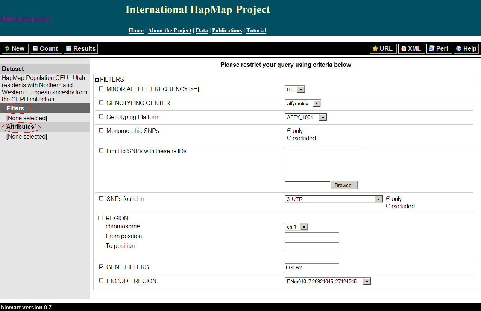Open the AFFY_100K platform dropdown
The height and width of the screenshot is (311, 481).
pos(306,117)
